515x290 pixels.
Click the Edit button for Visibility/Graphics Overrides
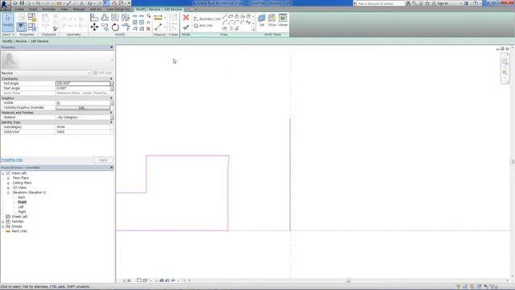pyautogui.click(x=83, y=107)
